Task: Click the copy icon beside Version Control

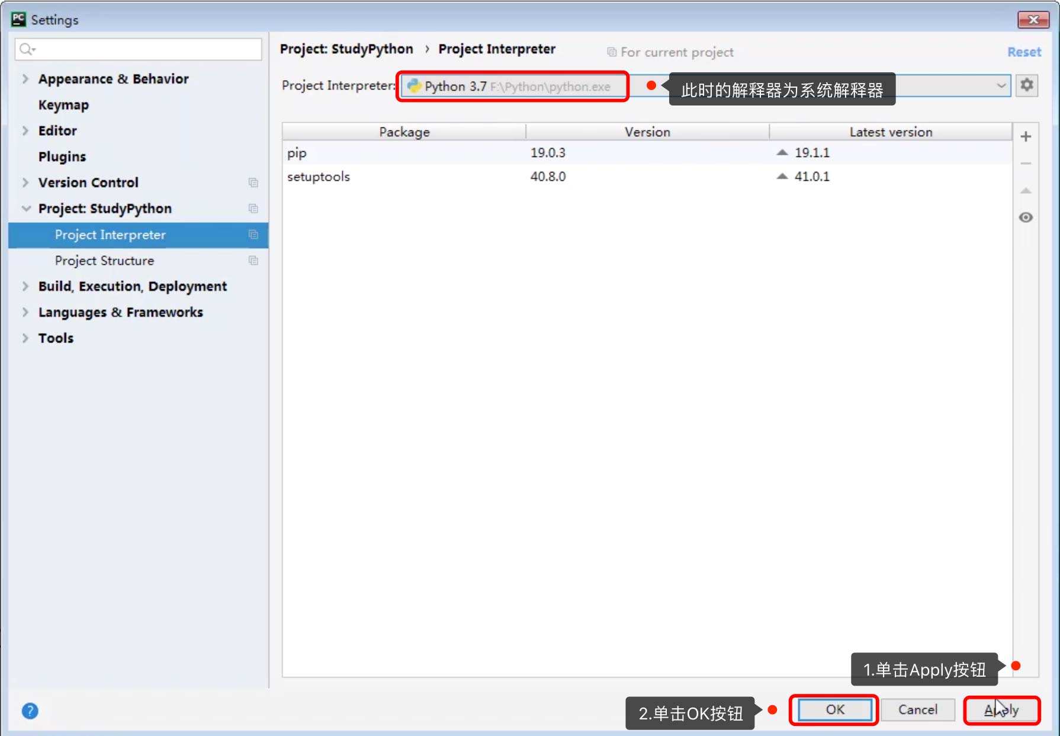Action: pyautogui.click(x=253, y=183)
